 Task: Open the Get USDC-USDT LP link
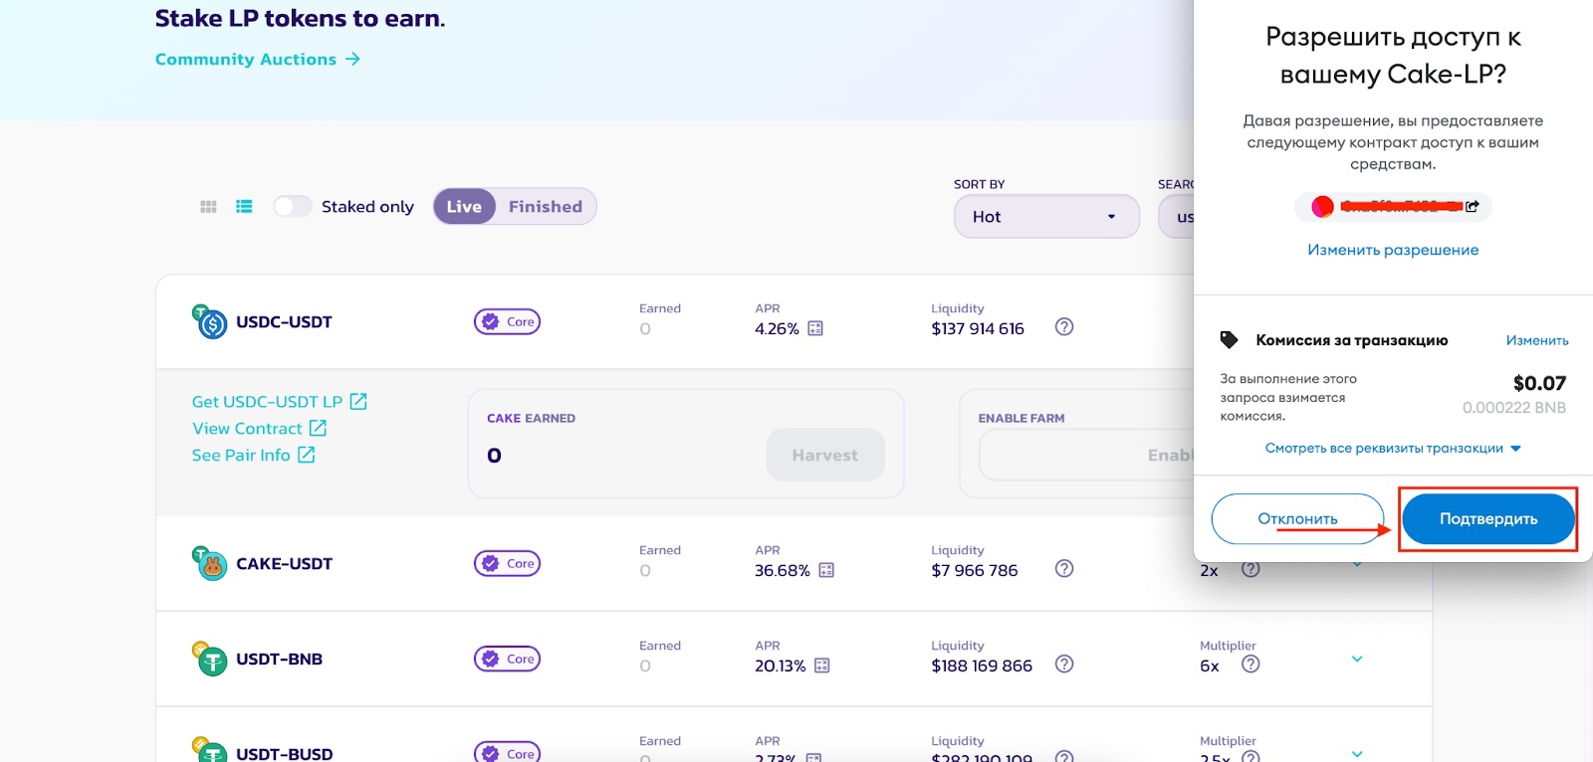[x=280, y=401]
